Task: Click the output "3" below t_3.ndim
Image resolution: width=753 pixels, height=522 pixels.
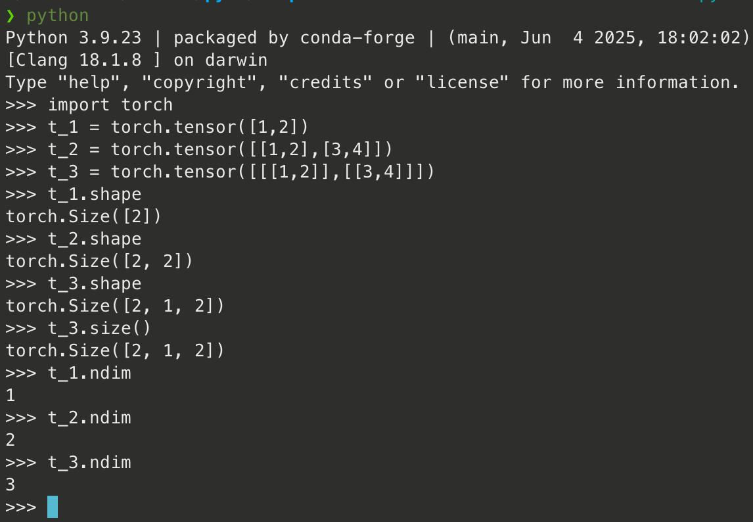Action: (x=11, y=485)
